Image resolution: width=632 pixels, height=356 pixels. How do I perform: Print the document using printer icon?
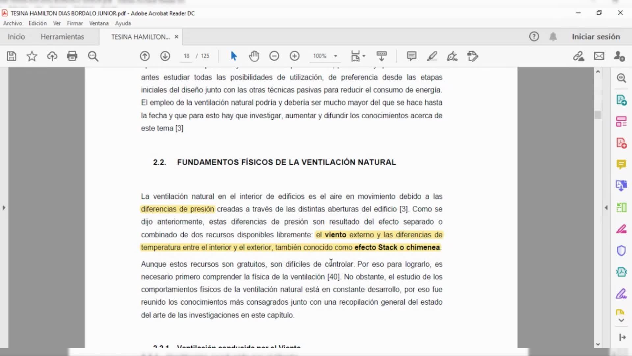tap(72, 56)
